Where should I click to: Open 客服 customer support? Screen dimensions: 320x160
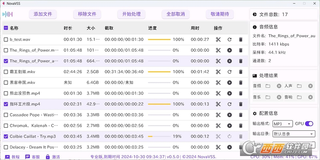click(32, 157)
